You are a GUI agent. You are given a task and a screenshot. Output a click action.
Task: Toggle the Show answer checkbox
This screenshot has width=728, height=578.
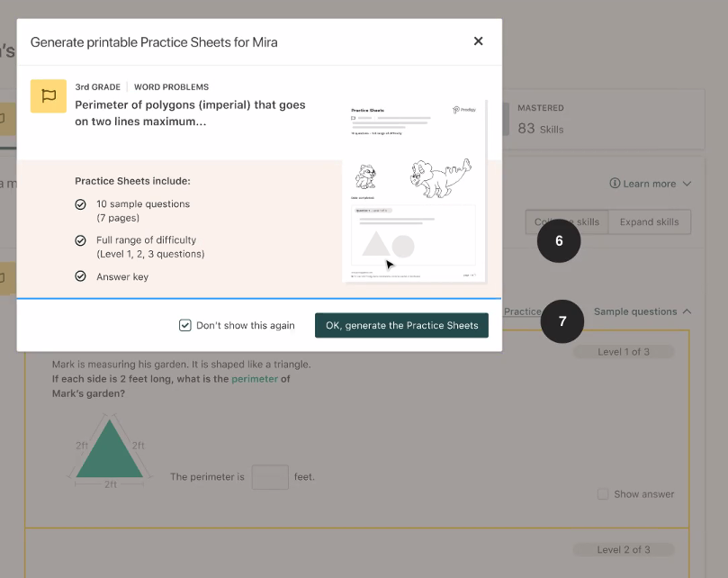(603, 494)
